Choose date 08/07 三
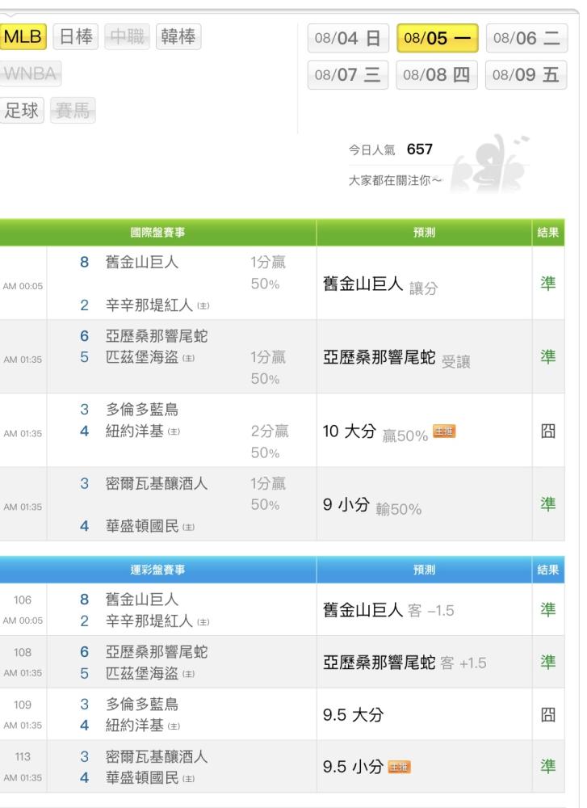Image resolution: width=587 pixels, height=808 pixels. [x=348, y=75]
